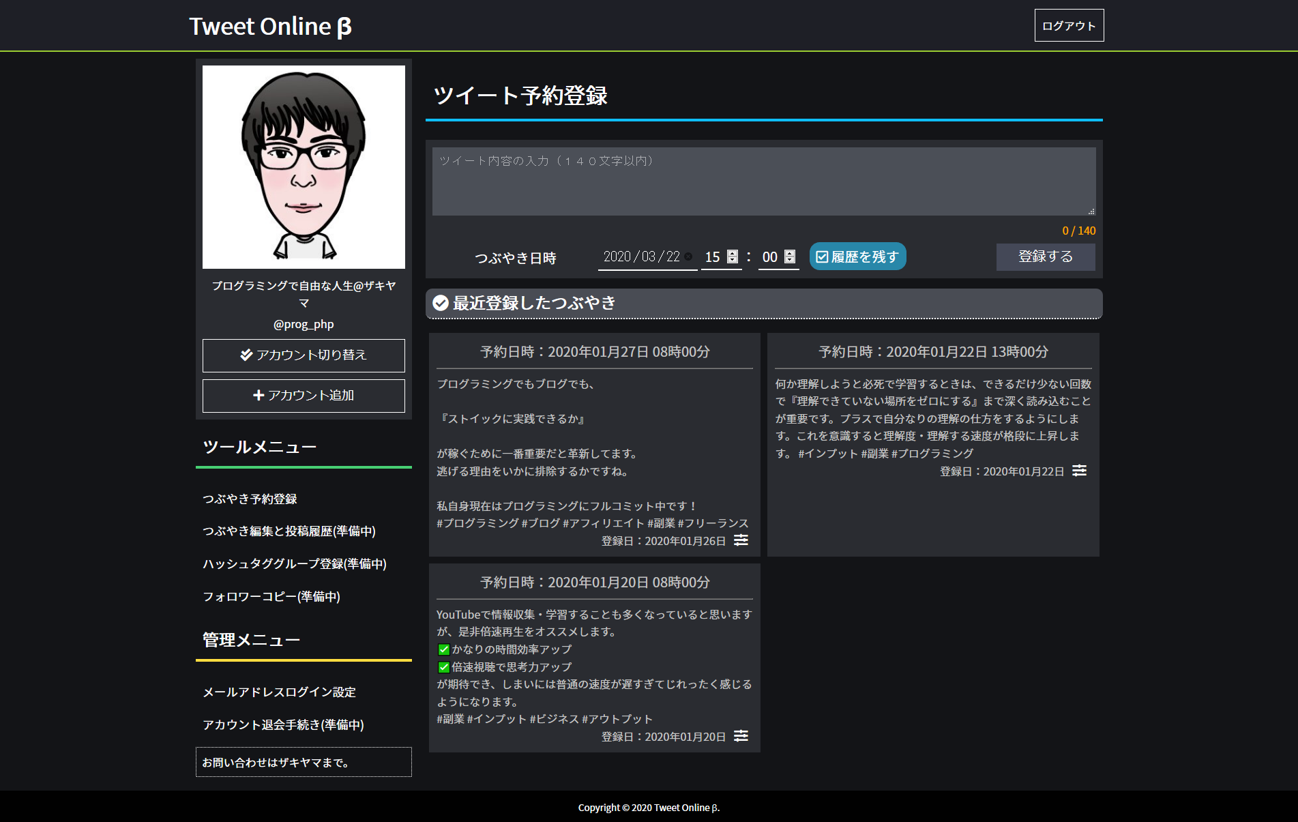Open options icon for the 01月22日 registered tweet
This screenshot has width=1298, height=822.
[1079, 471]
